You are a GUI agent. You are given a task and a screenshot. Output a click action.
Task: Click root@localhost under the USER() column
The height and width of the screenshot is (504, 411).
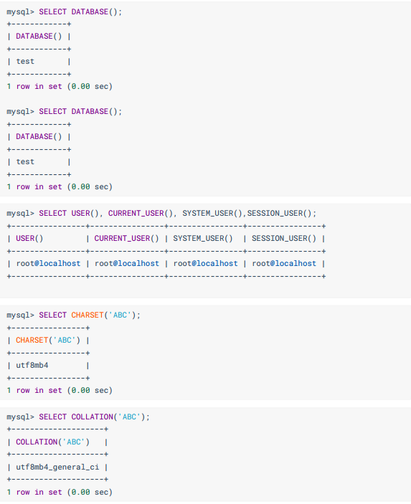click(48, 264)
